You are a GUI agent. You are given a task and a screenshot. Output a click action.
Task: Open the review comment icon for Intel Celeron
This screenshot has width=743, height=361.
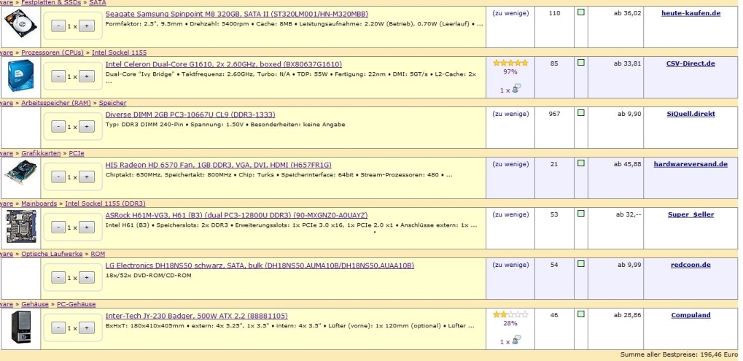[516, 88]
